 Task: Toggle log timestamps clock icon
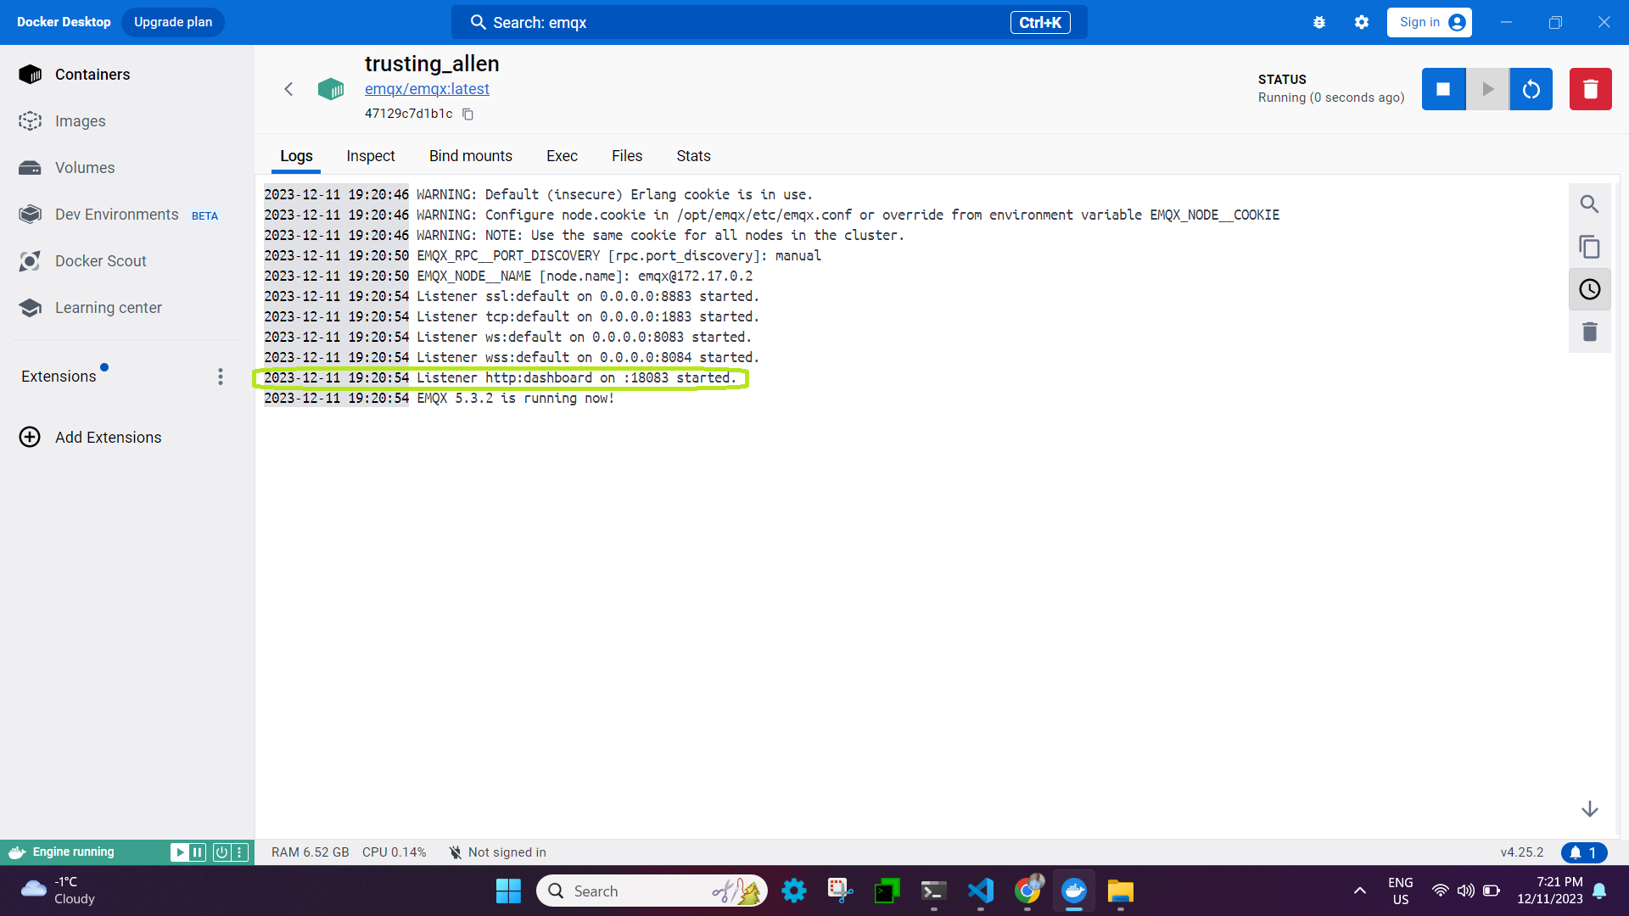tap(1590, 289)
